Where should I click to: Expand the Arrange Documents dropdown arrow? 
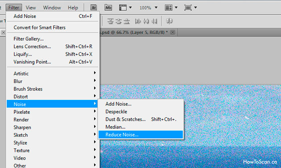pos(176,8)
